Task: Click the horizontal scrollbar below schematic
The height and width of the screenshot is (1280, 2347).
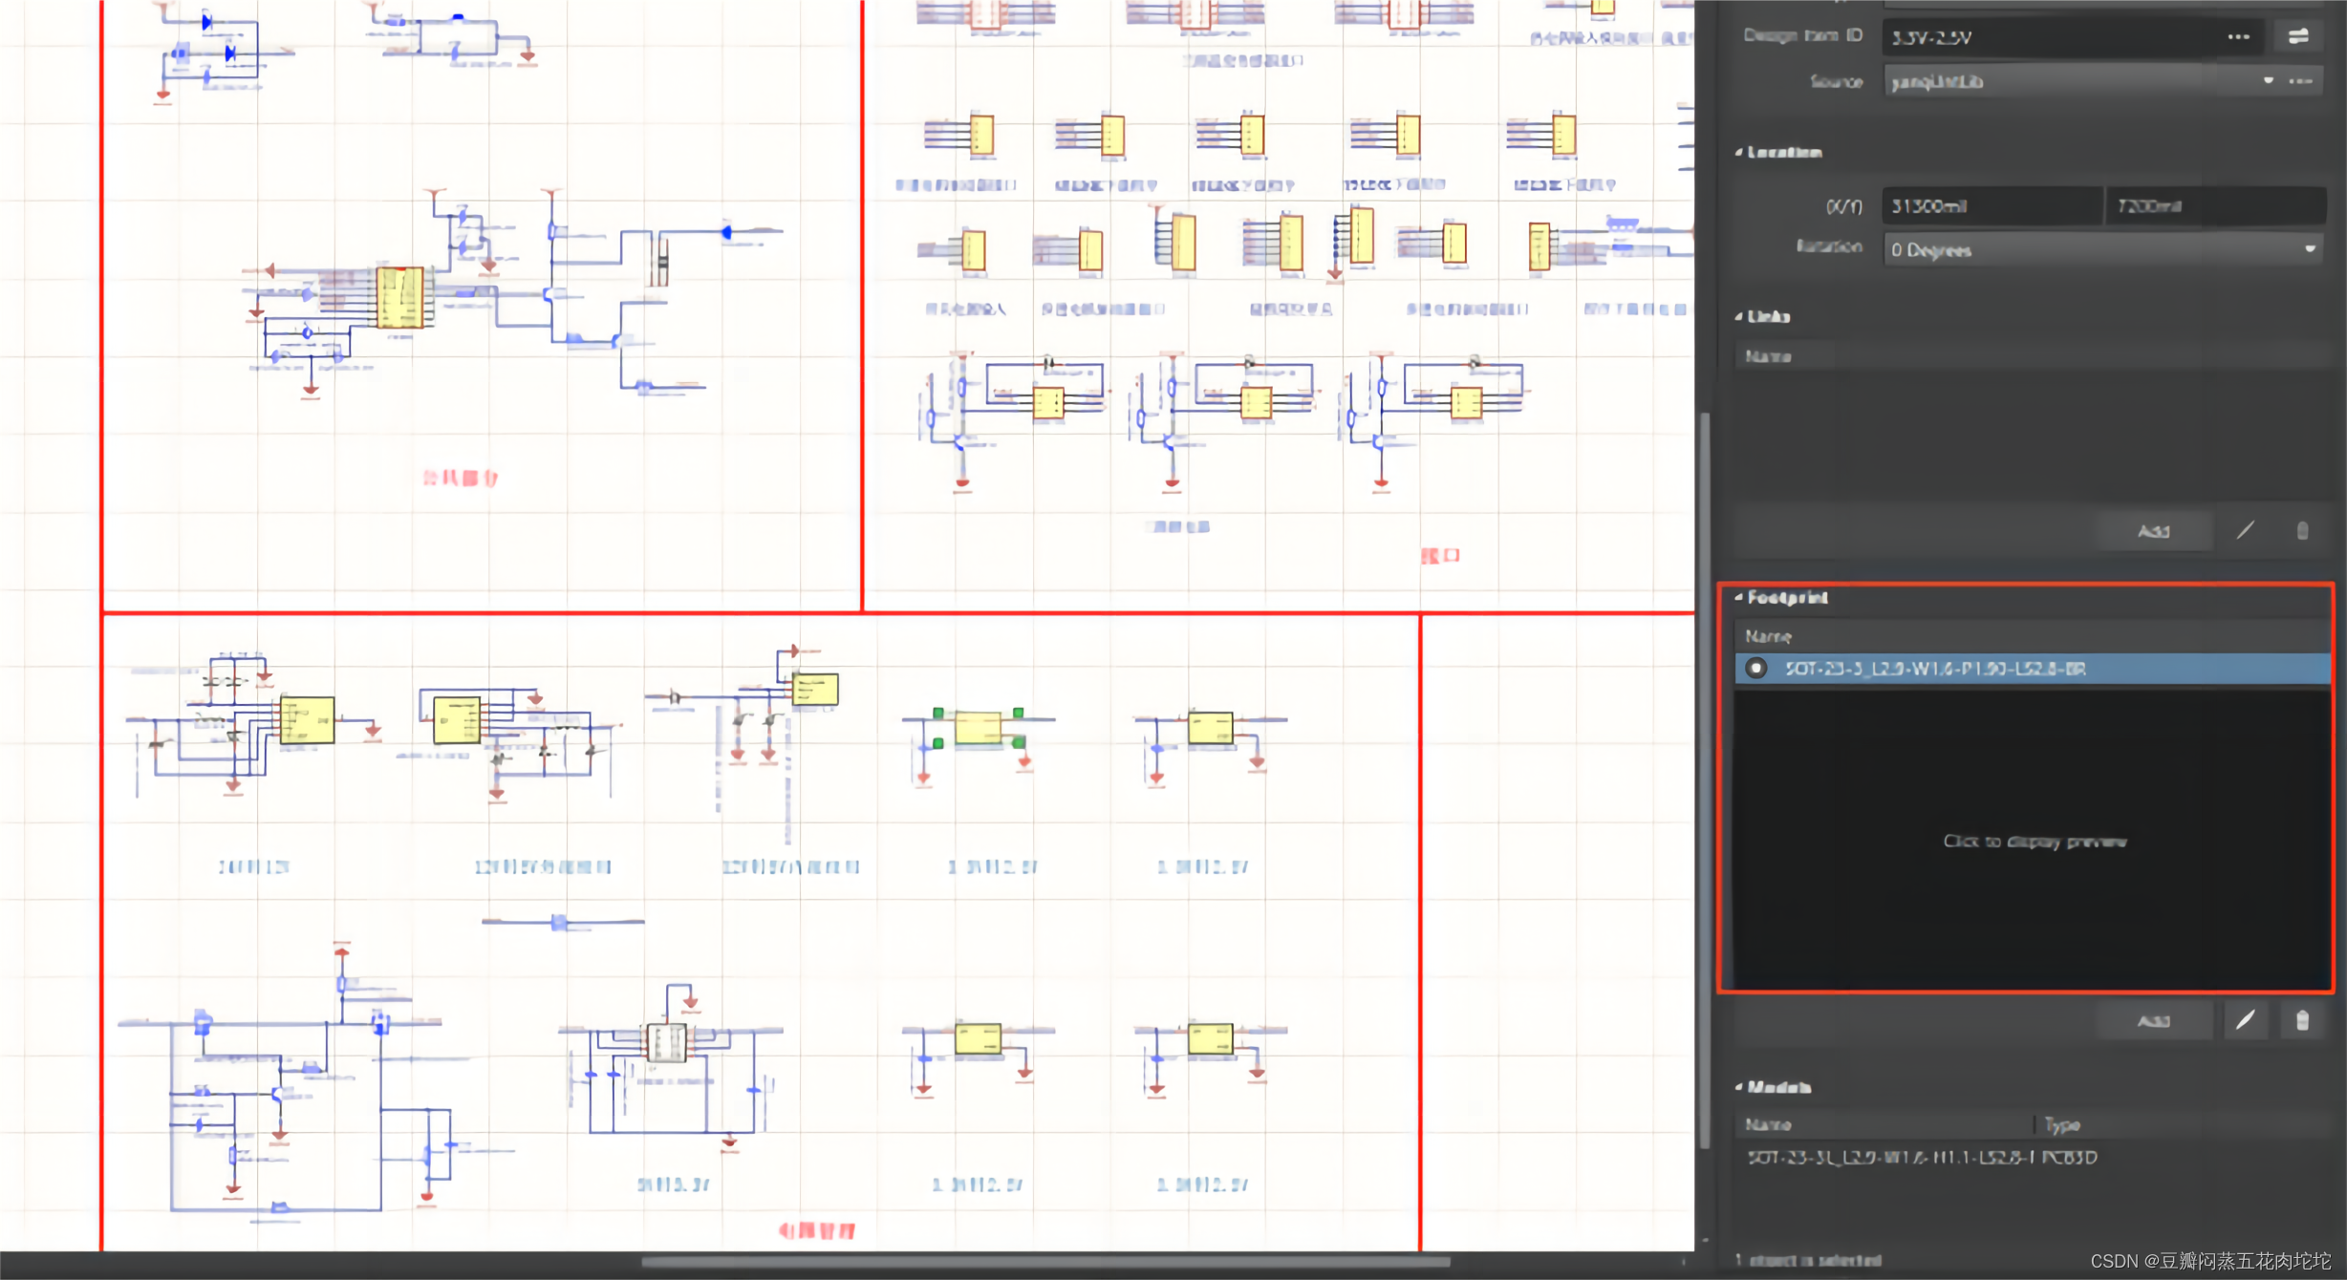Action: point(1045,1262)
